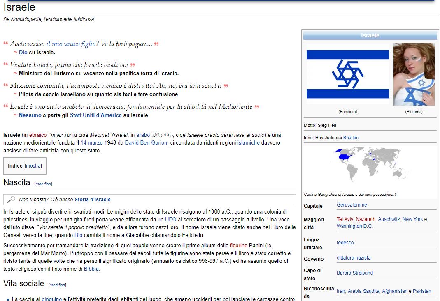This screenshot has height=301, width=440.
Task: Edit the Vita sociale section via modifica
Action: pos(57,285)
